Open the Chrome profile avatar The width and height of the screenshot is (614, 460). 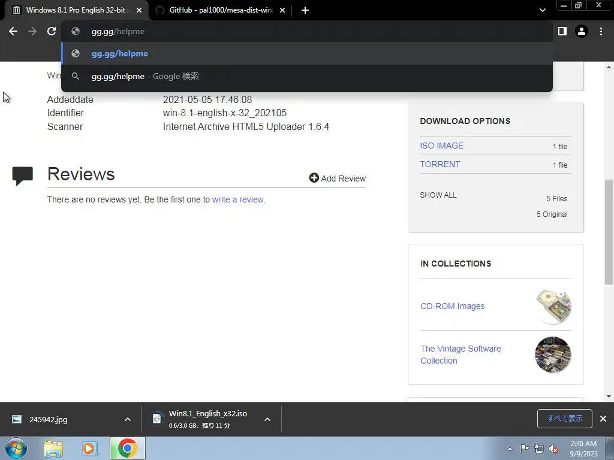582,31
